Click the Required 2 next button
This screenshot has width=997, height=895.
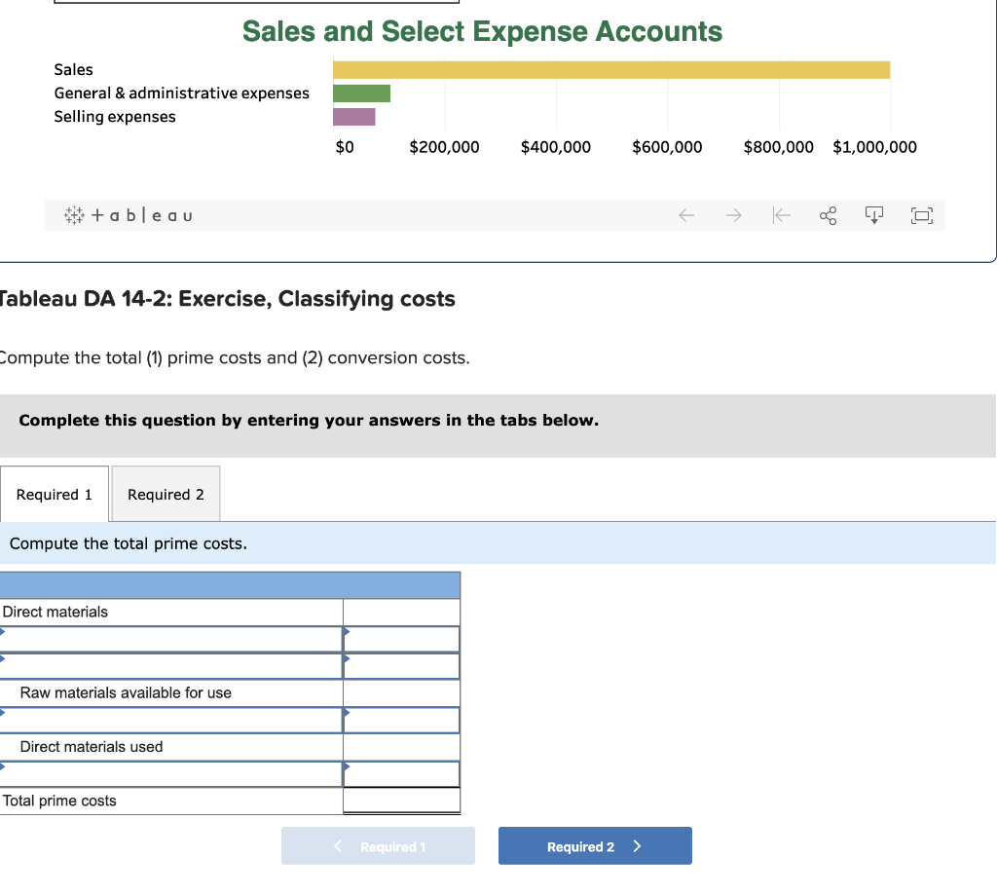click(x=595, y=846)
